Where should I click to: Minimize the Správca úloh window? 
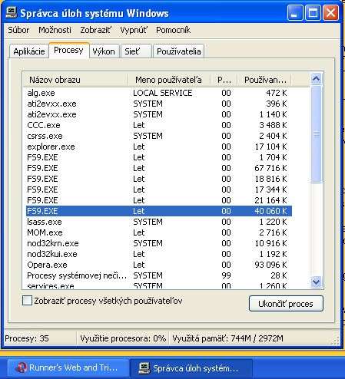[x=295, y=13]
